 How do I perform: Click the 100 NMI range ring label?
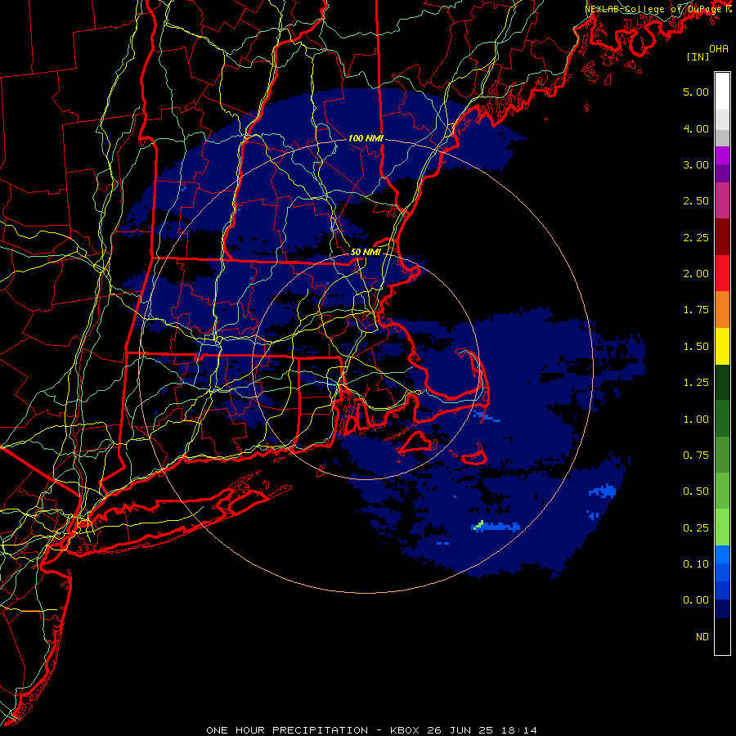pyautogui.click(x=366, y=138)
